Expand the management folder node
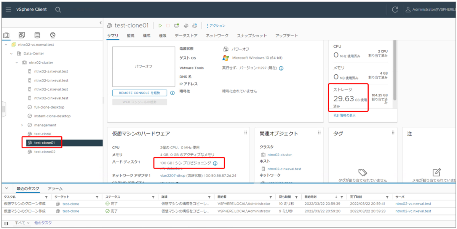 pyautogui.click(x=22, y=125)
